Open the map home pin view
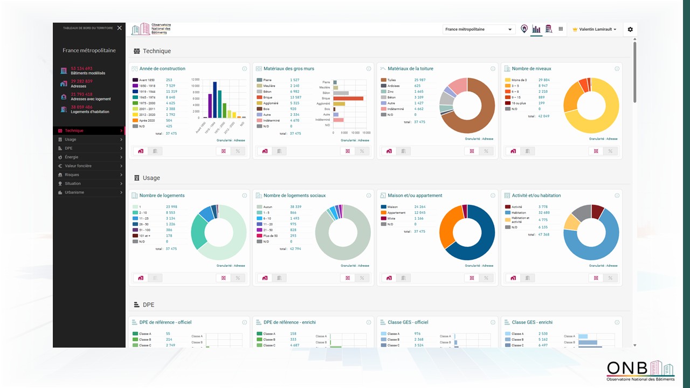Viewport: 690px width, 388px height. [x=524, y=29]
